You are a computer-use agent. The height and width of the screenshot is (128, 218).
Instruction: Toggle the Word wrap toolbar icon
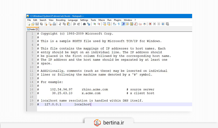(x=114, y=24)
